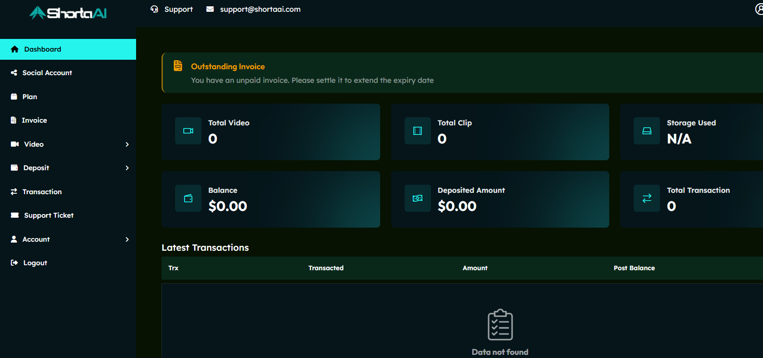This screenshot has width=763, height=358.
Task: Click the Deposited Amount cash icon
Action: [x=418, y=198]
